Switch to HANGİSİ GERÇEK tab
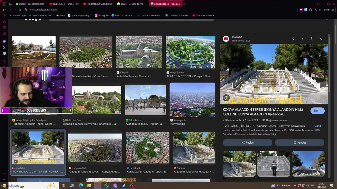The image size is (337, 189). coord(98,4)
